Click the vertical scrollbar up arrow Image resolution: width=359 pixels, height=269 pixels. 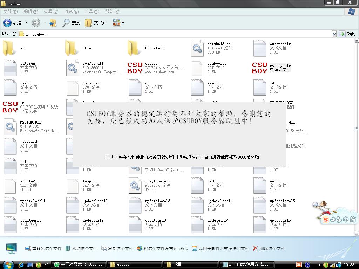[357, 40]
